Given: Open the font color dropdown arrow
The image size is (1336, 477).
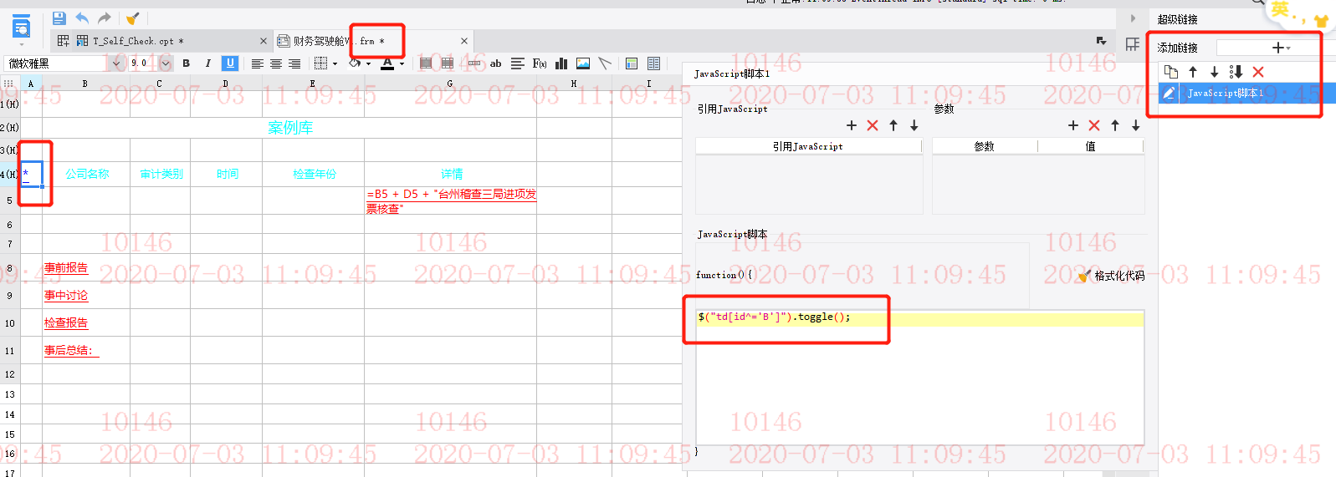Looking at the screenshot, I should (402, 63).
